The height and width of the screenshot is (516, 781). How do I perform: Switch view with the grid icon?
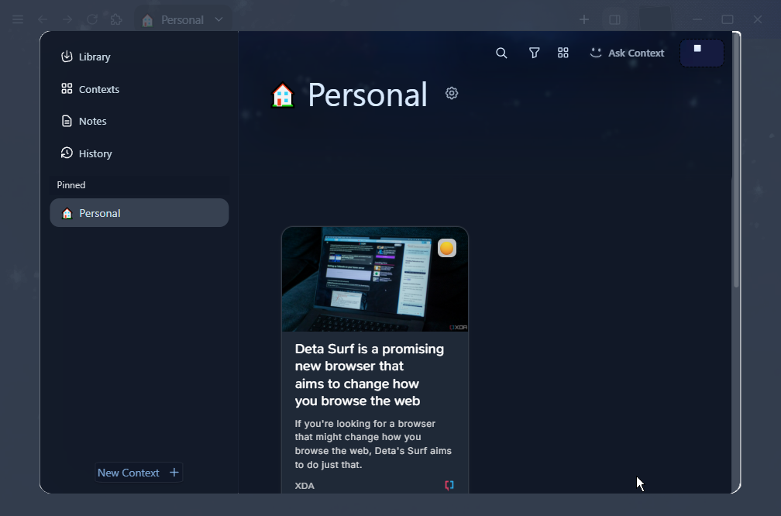pos(563,53)
